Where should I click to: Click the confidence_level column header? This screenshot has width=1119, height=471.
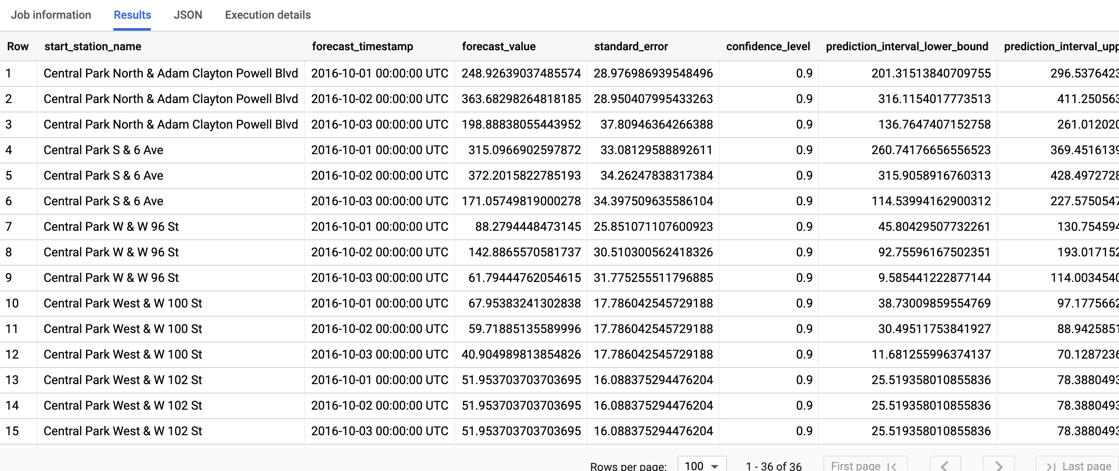[x=767, y=46]
